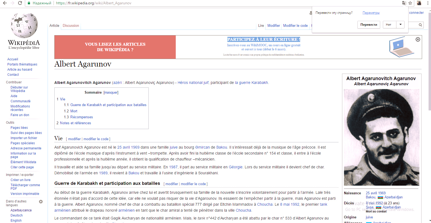Open language settings gear icon

click(x=41, y=202)
